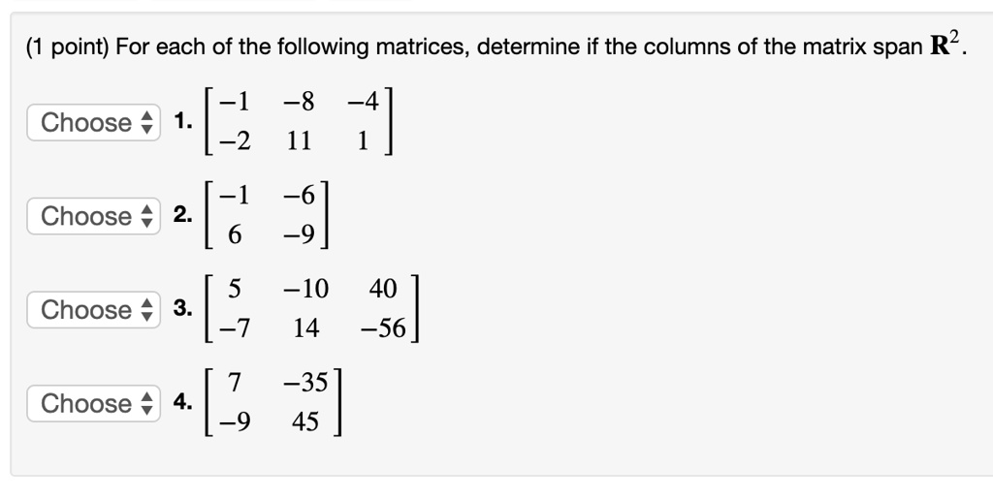Click the question number label "1."

tap(183, 121)
